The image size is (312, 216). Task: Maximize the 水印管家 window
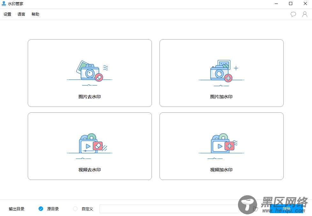coord(291,4)
